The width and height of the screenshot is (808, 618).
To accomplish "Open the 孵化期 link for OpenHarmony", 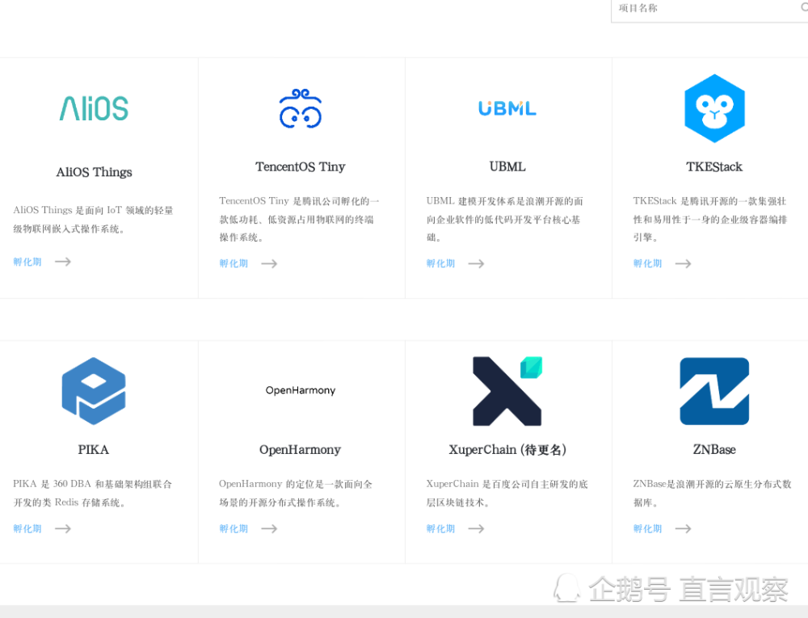I will [x=234, y=528].
